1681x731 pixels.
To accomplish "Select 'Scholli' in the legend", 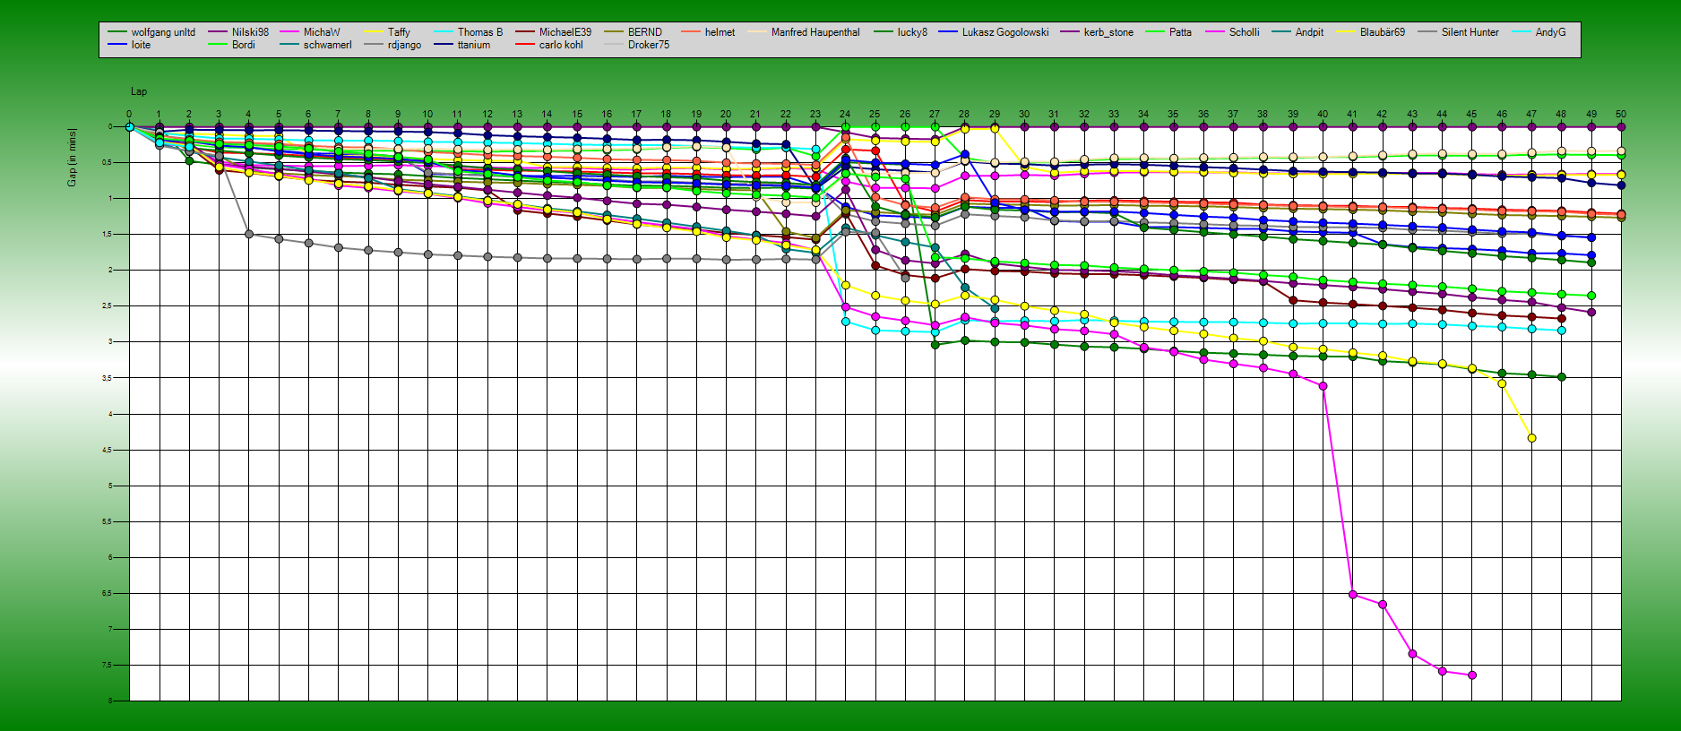I will (1244, 32).
